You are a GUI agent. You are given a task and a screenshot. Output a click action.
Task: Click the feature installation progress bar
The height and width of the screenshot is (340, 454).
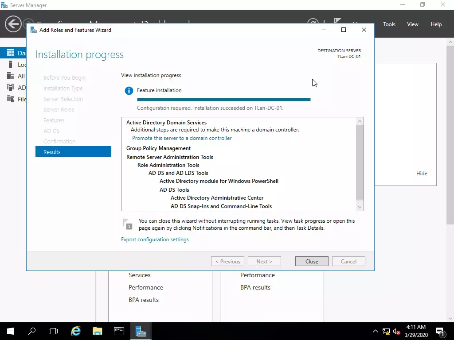point(223,100)
